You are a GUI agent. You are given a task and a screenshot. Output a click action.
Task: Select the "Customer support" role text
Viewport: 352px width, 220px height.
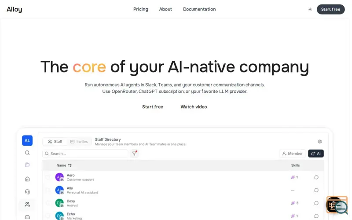81,180
